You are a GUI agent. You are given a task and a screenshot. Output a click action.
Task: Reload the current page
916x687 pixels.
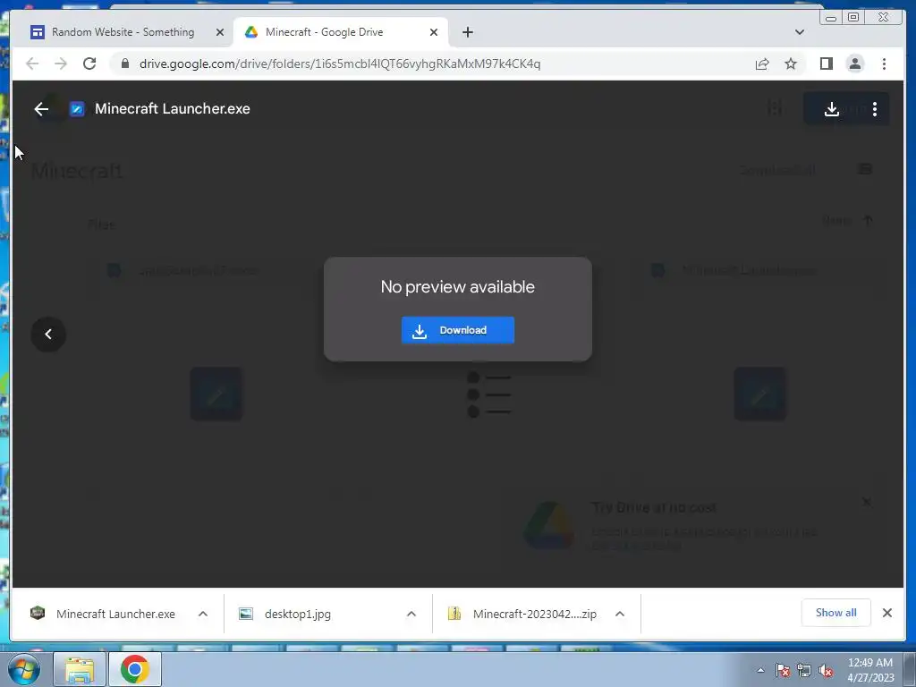(89, 64)
